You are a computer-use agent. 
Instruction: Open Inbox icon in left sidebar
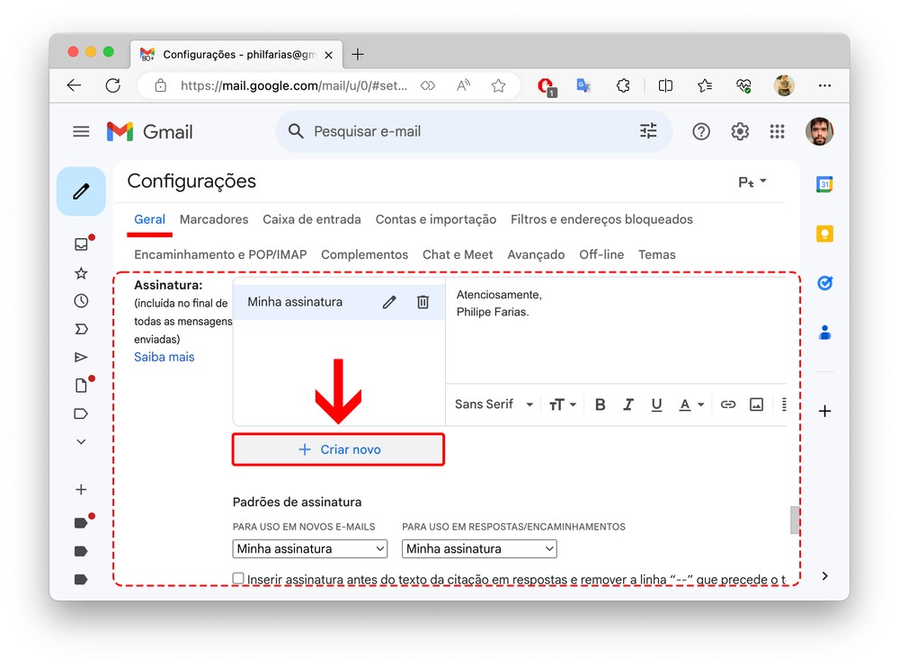[82, 244]
